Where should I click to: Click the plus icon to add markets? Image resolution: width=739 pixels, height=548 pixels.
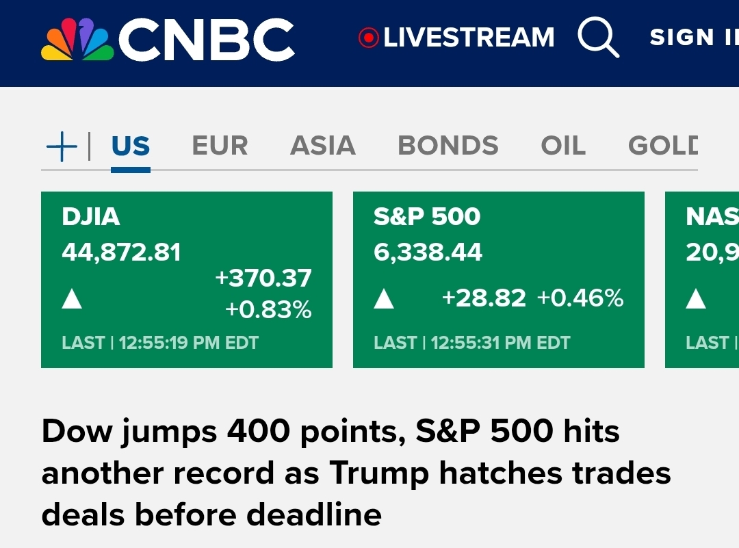(x=62, y=146)
